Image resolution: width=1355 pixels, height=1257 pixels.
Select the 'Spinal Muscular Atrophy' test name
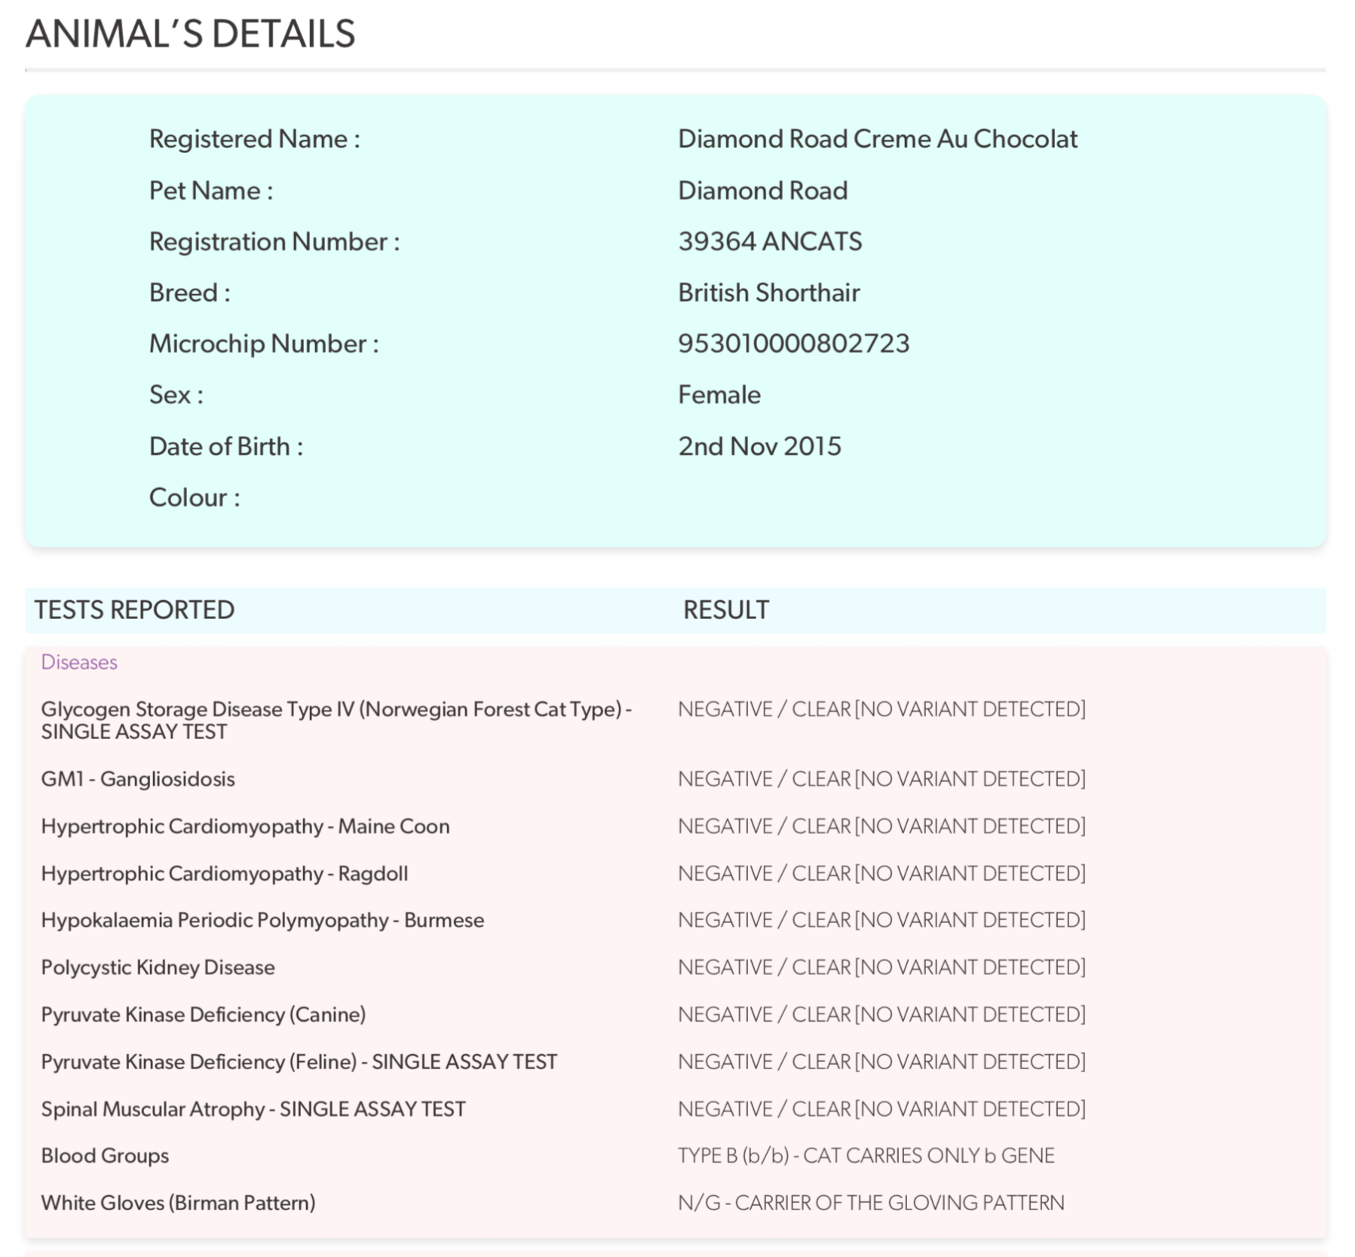click(253, 1109)
